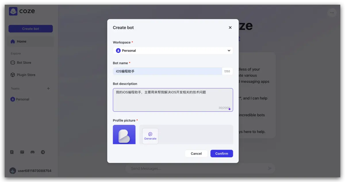
Task: Select the profile picture thumbnail
Action: coord(124,134)
